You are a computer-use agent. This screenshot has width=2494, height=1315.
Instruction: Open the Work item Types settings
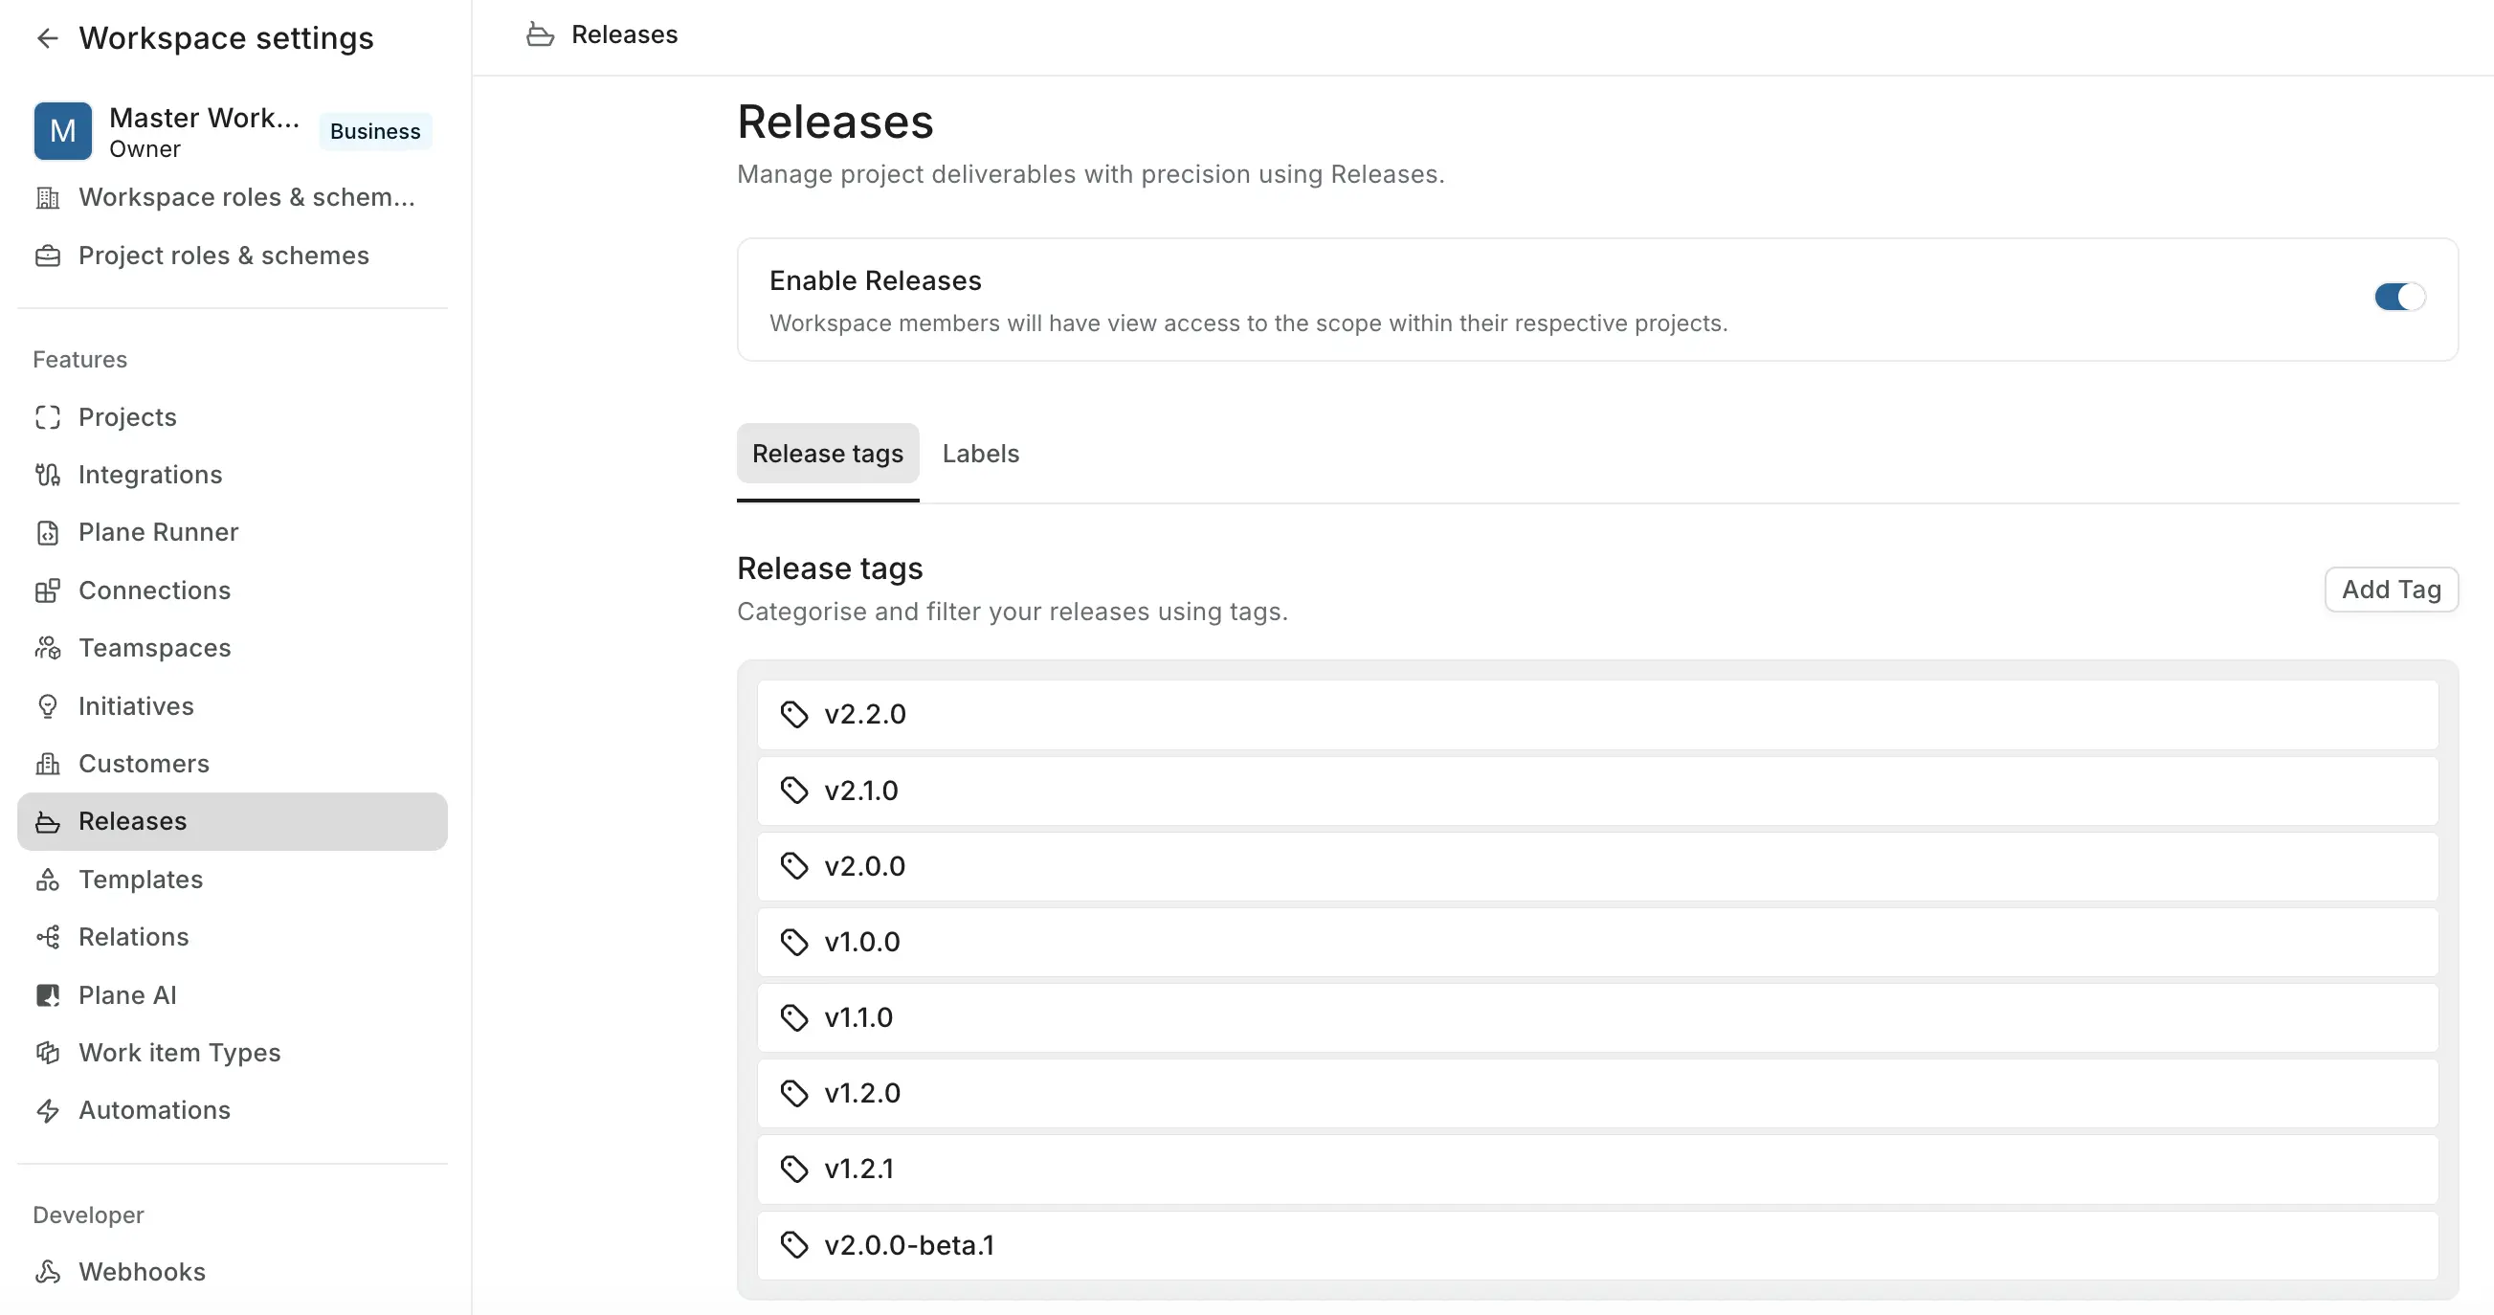point(233,1053)
